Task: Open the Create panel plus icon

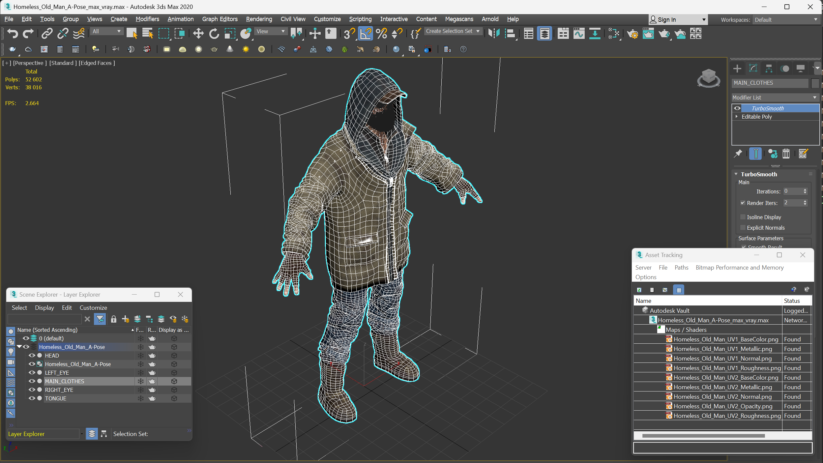Action: (737, 69)
